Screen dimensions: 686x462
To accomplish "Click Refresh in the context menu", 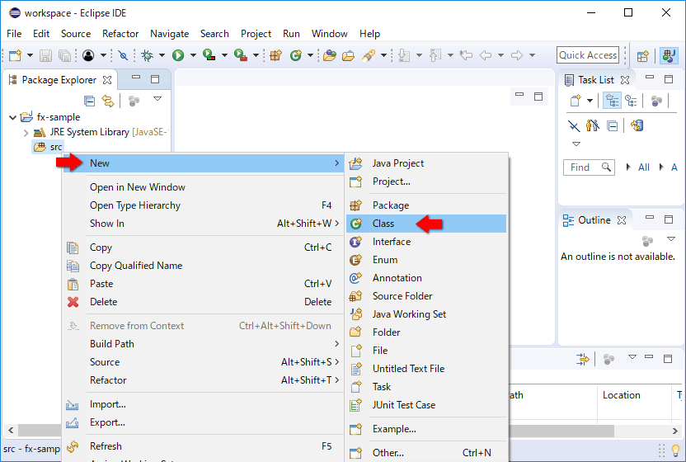I will click(204, 446).
